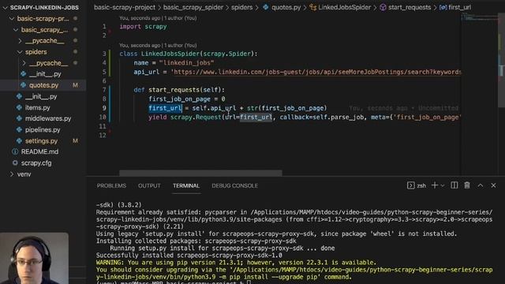The image size is (505, 284).
Task: Click the webcam video thumbnail
Action: tap(34, 258)
